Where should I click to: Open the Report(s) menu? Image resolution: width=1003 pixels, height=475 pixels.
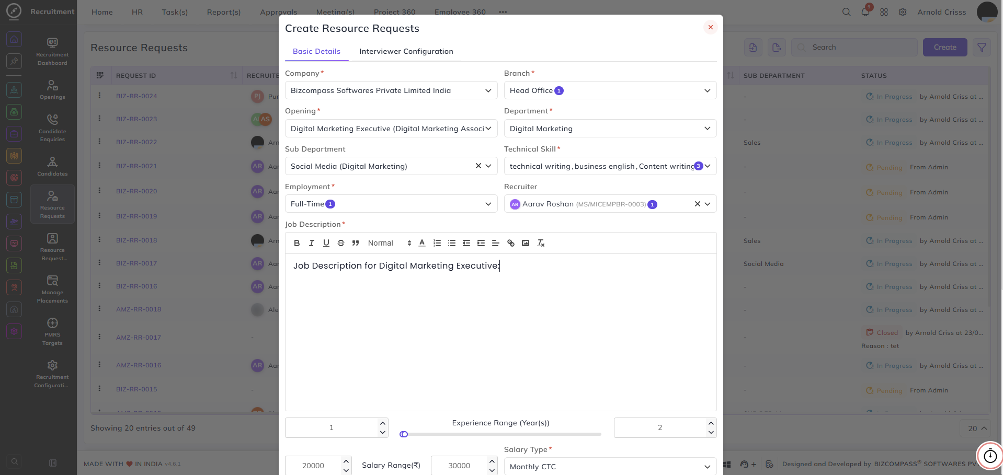pyautogui.click(x=224, y=12)
